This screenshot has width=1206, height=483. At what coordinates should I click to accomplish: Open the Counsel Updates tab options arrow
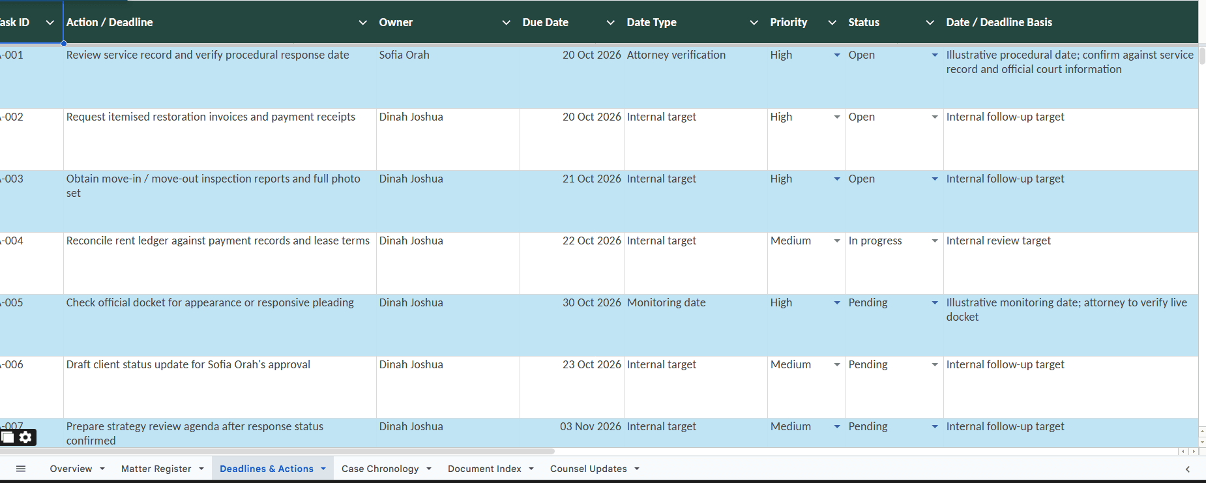click(x=637, y=469)
